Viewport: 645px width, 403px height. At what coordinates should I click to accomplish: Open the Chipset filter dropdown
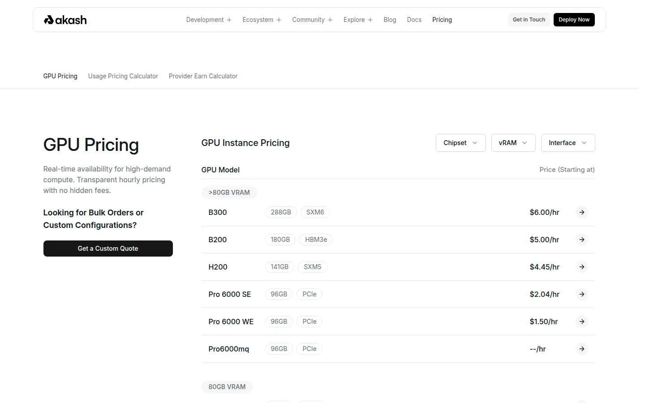click(460, 143)
